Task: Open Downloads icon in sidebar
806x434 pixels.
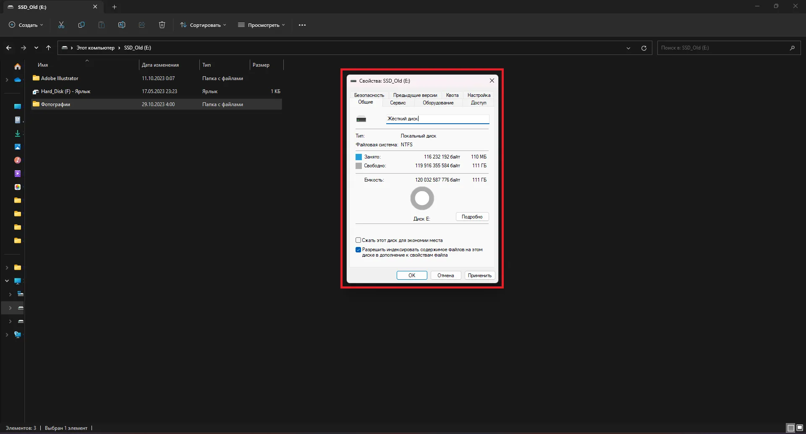Action: tap(18, 133)
